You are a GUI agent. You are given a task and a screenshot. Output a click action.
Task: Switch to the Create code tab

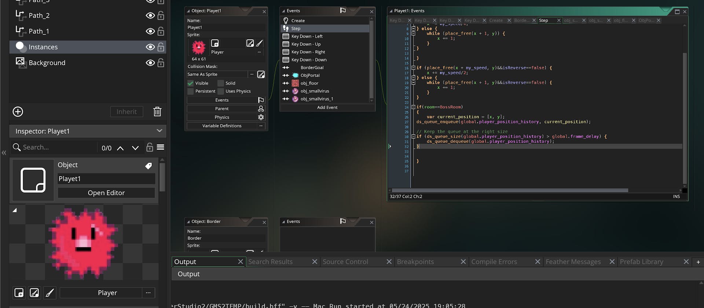(x=496, y=21)
